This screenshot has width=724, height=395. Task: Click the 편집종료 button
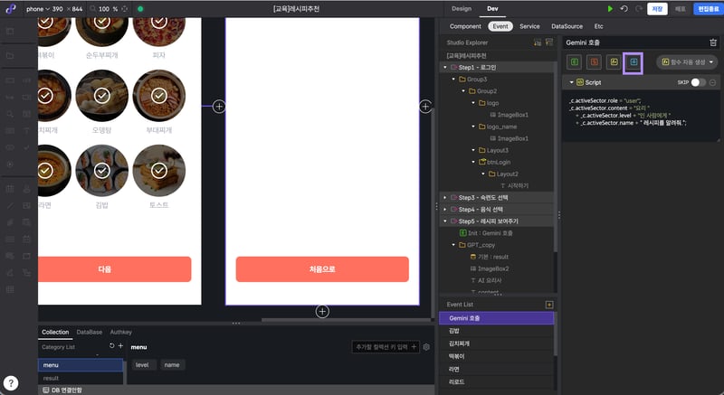pos(708,9)
